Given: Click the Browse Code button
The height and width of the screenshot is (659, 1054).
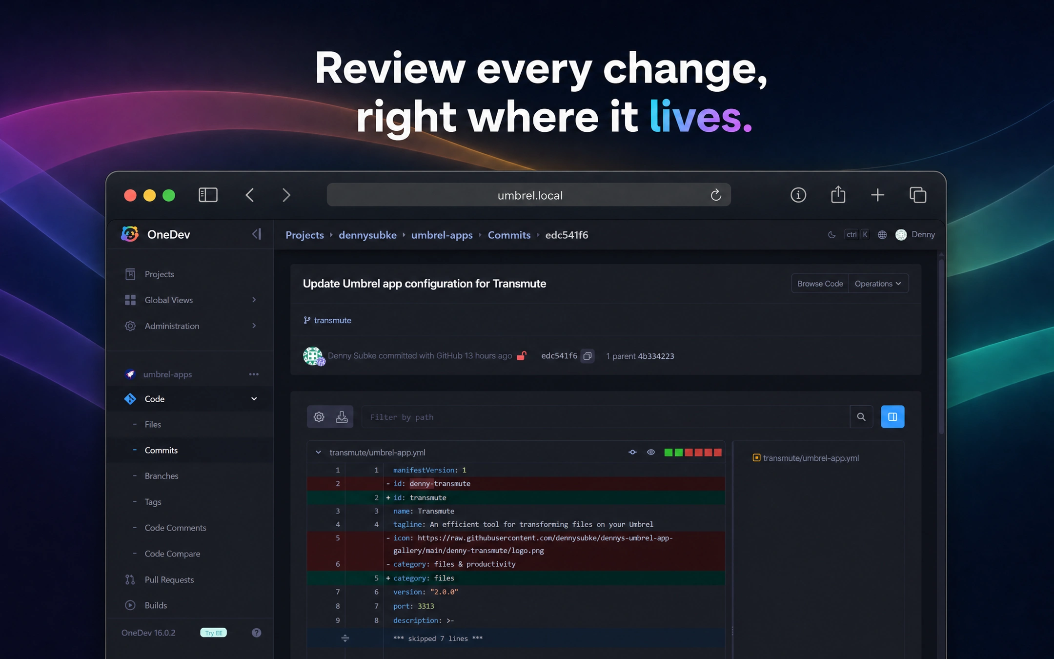Looking at the screenshot, I should (820, 284).
